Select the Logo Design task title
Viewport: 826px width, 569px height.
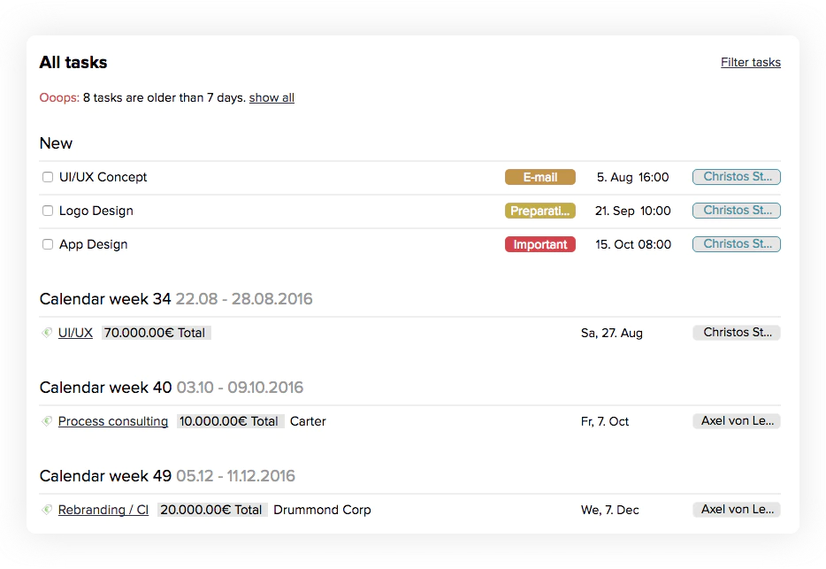[x=96, y=211]
